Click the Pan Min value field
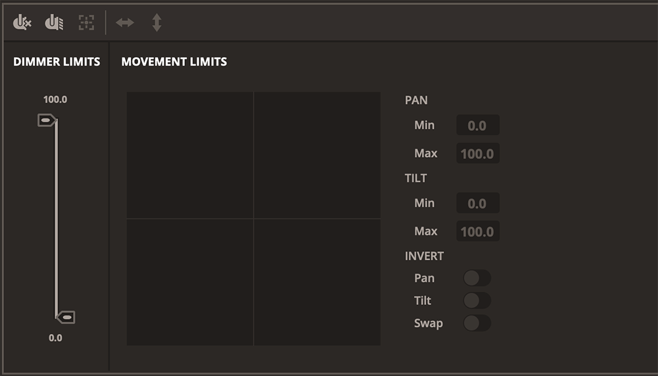Viewport: 658px width, 376px height. (478, 125)
